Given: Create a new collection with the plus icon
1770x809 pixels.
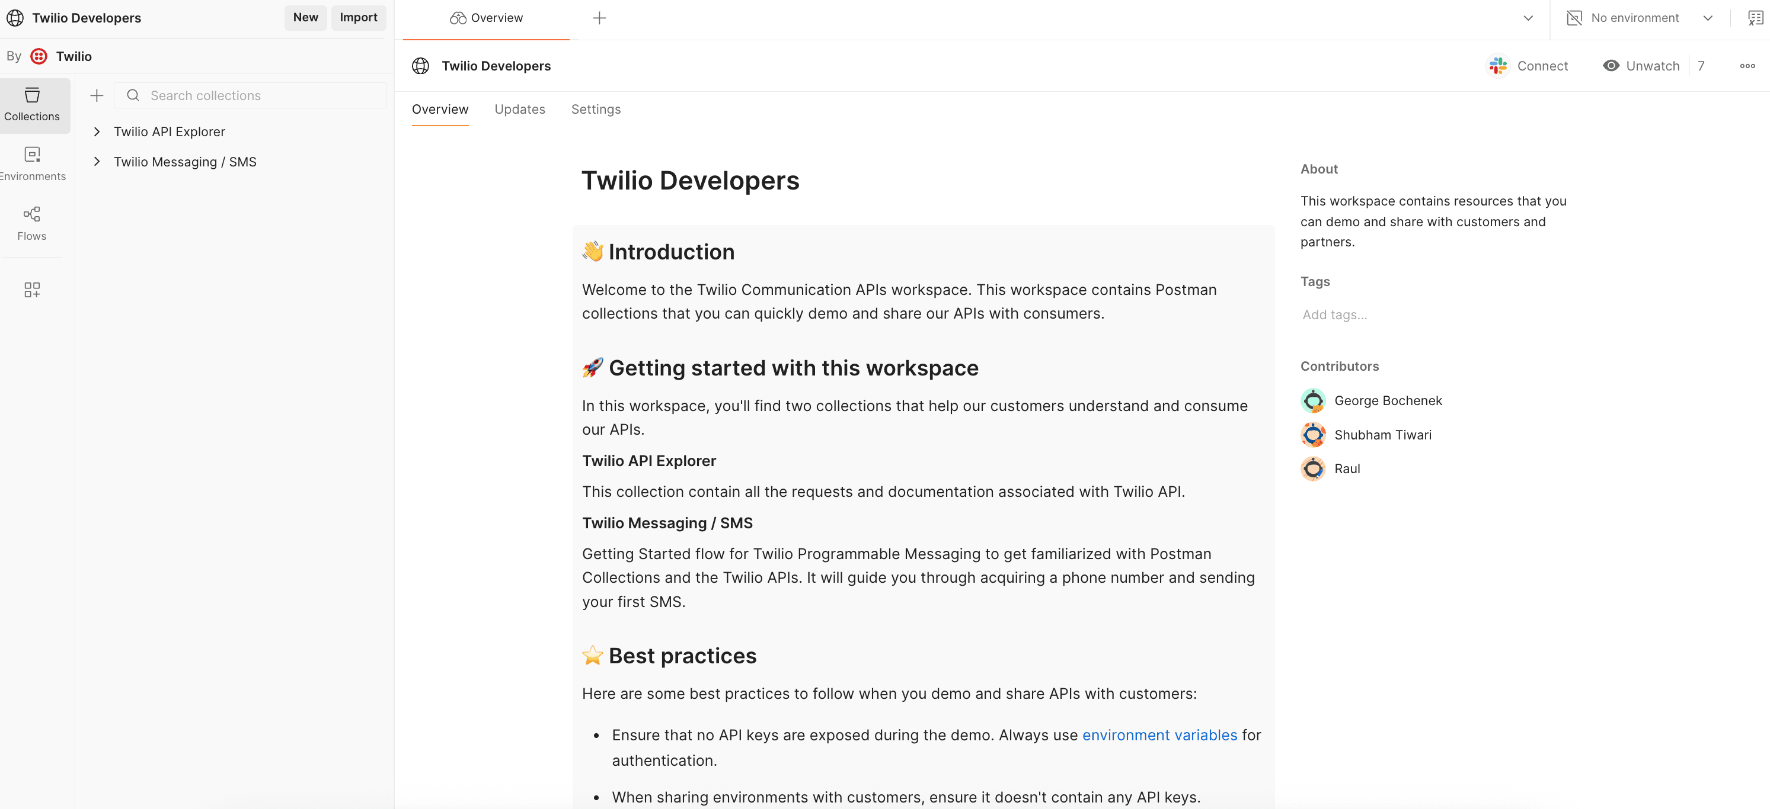Looking at the screenshot, I should 96,95.
